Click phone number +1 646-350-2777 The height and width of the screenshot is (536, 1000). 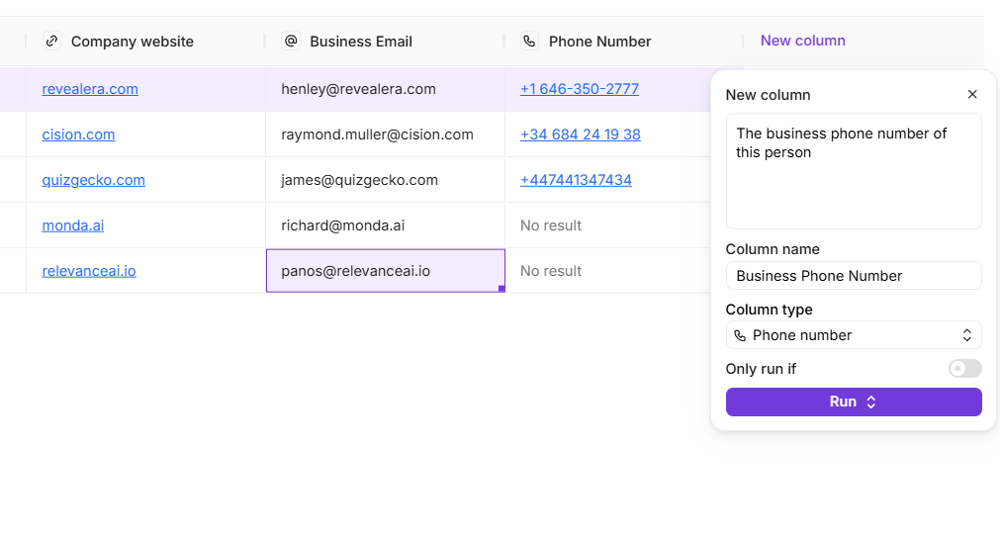[x=579, y=89]
